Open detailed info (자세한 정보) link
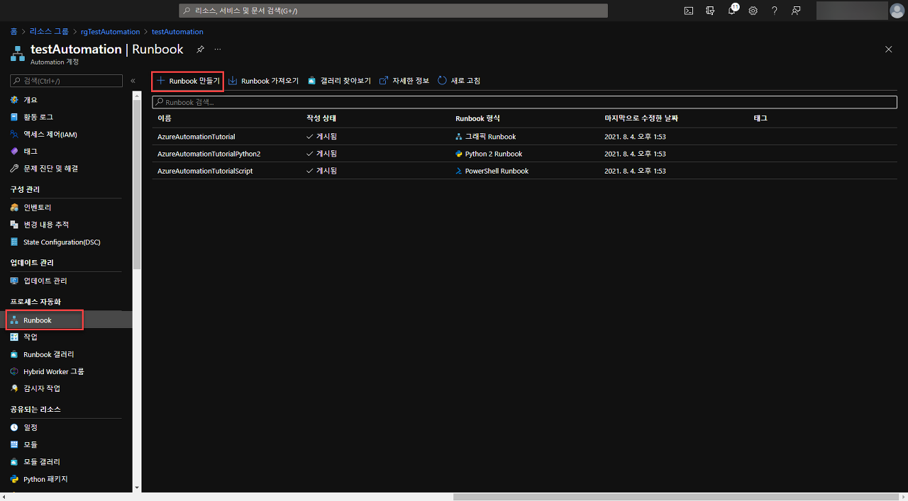Image resolution: width=908 pixels, height=501 pixels. [x=404, y=81]
